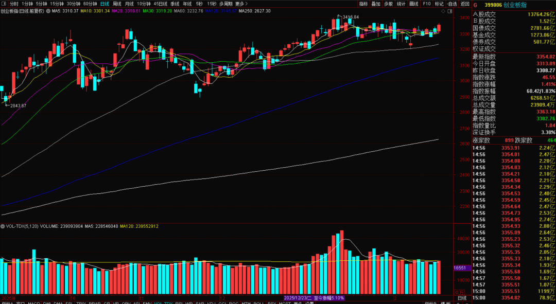Image resolution: width=556 pixels, height=304 pixels.
Task: Open the 统计 statistics tool
Action: click(401, 4)
